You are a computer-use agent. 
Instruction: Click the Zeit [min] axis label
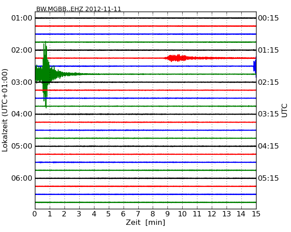(x=145, y=222)
